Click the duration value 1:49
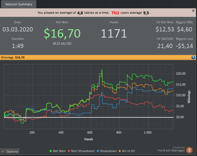The image size is (197, 156). [x=18, y=46]
